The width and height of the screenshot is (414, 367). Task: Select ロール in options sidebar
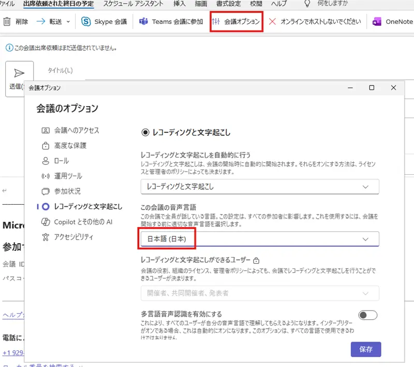pyautogui.click(x=55, y=161)
